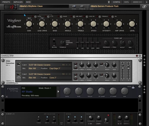
Task: Click the bank name Alberto Barrero Producer Pack
Action: [115, 6]
